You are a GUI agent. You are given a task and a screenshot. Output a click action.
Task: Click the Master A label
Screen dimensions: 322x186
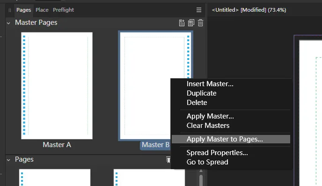(57, 145)
